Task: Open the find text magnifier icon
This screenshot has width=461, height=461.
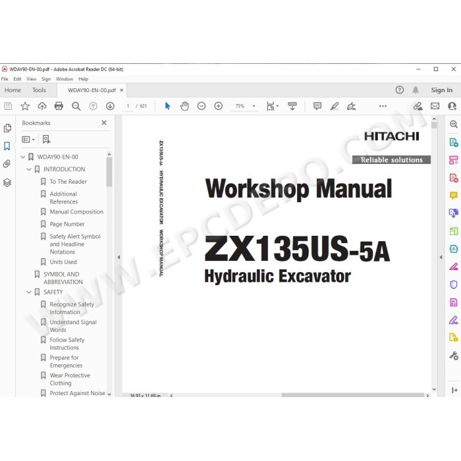Action: click(76, 106)
